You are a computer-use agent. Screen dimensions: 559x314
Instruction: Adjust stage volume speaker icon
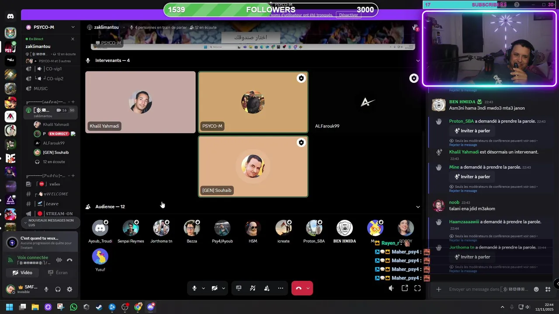391,288
